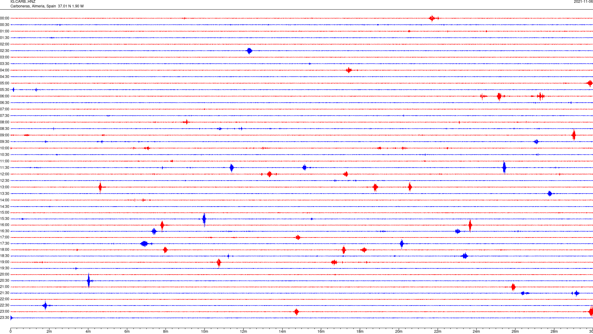The image size is (593, 334).
Task: Select the 19:00 time row label
Action: click(x=5, y=262)
